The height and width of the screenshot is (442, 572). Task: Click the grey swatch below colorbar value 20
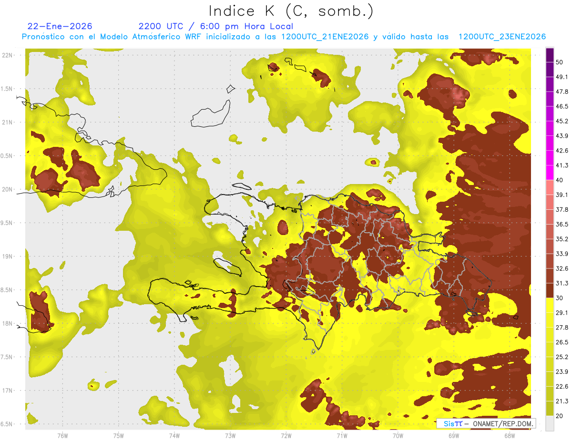coord(550,423)
